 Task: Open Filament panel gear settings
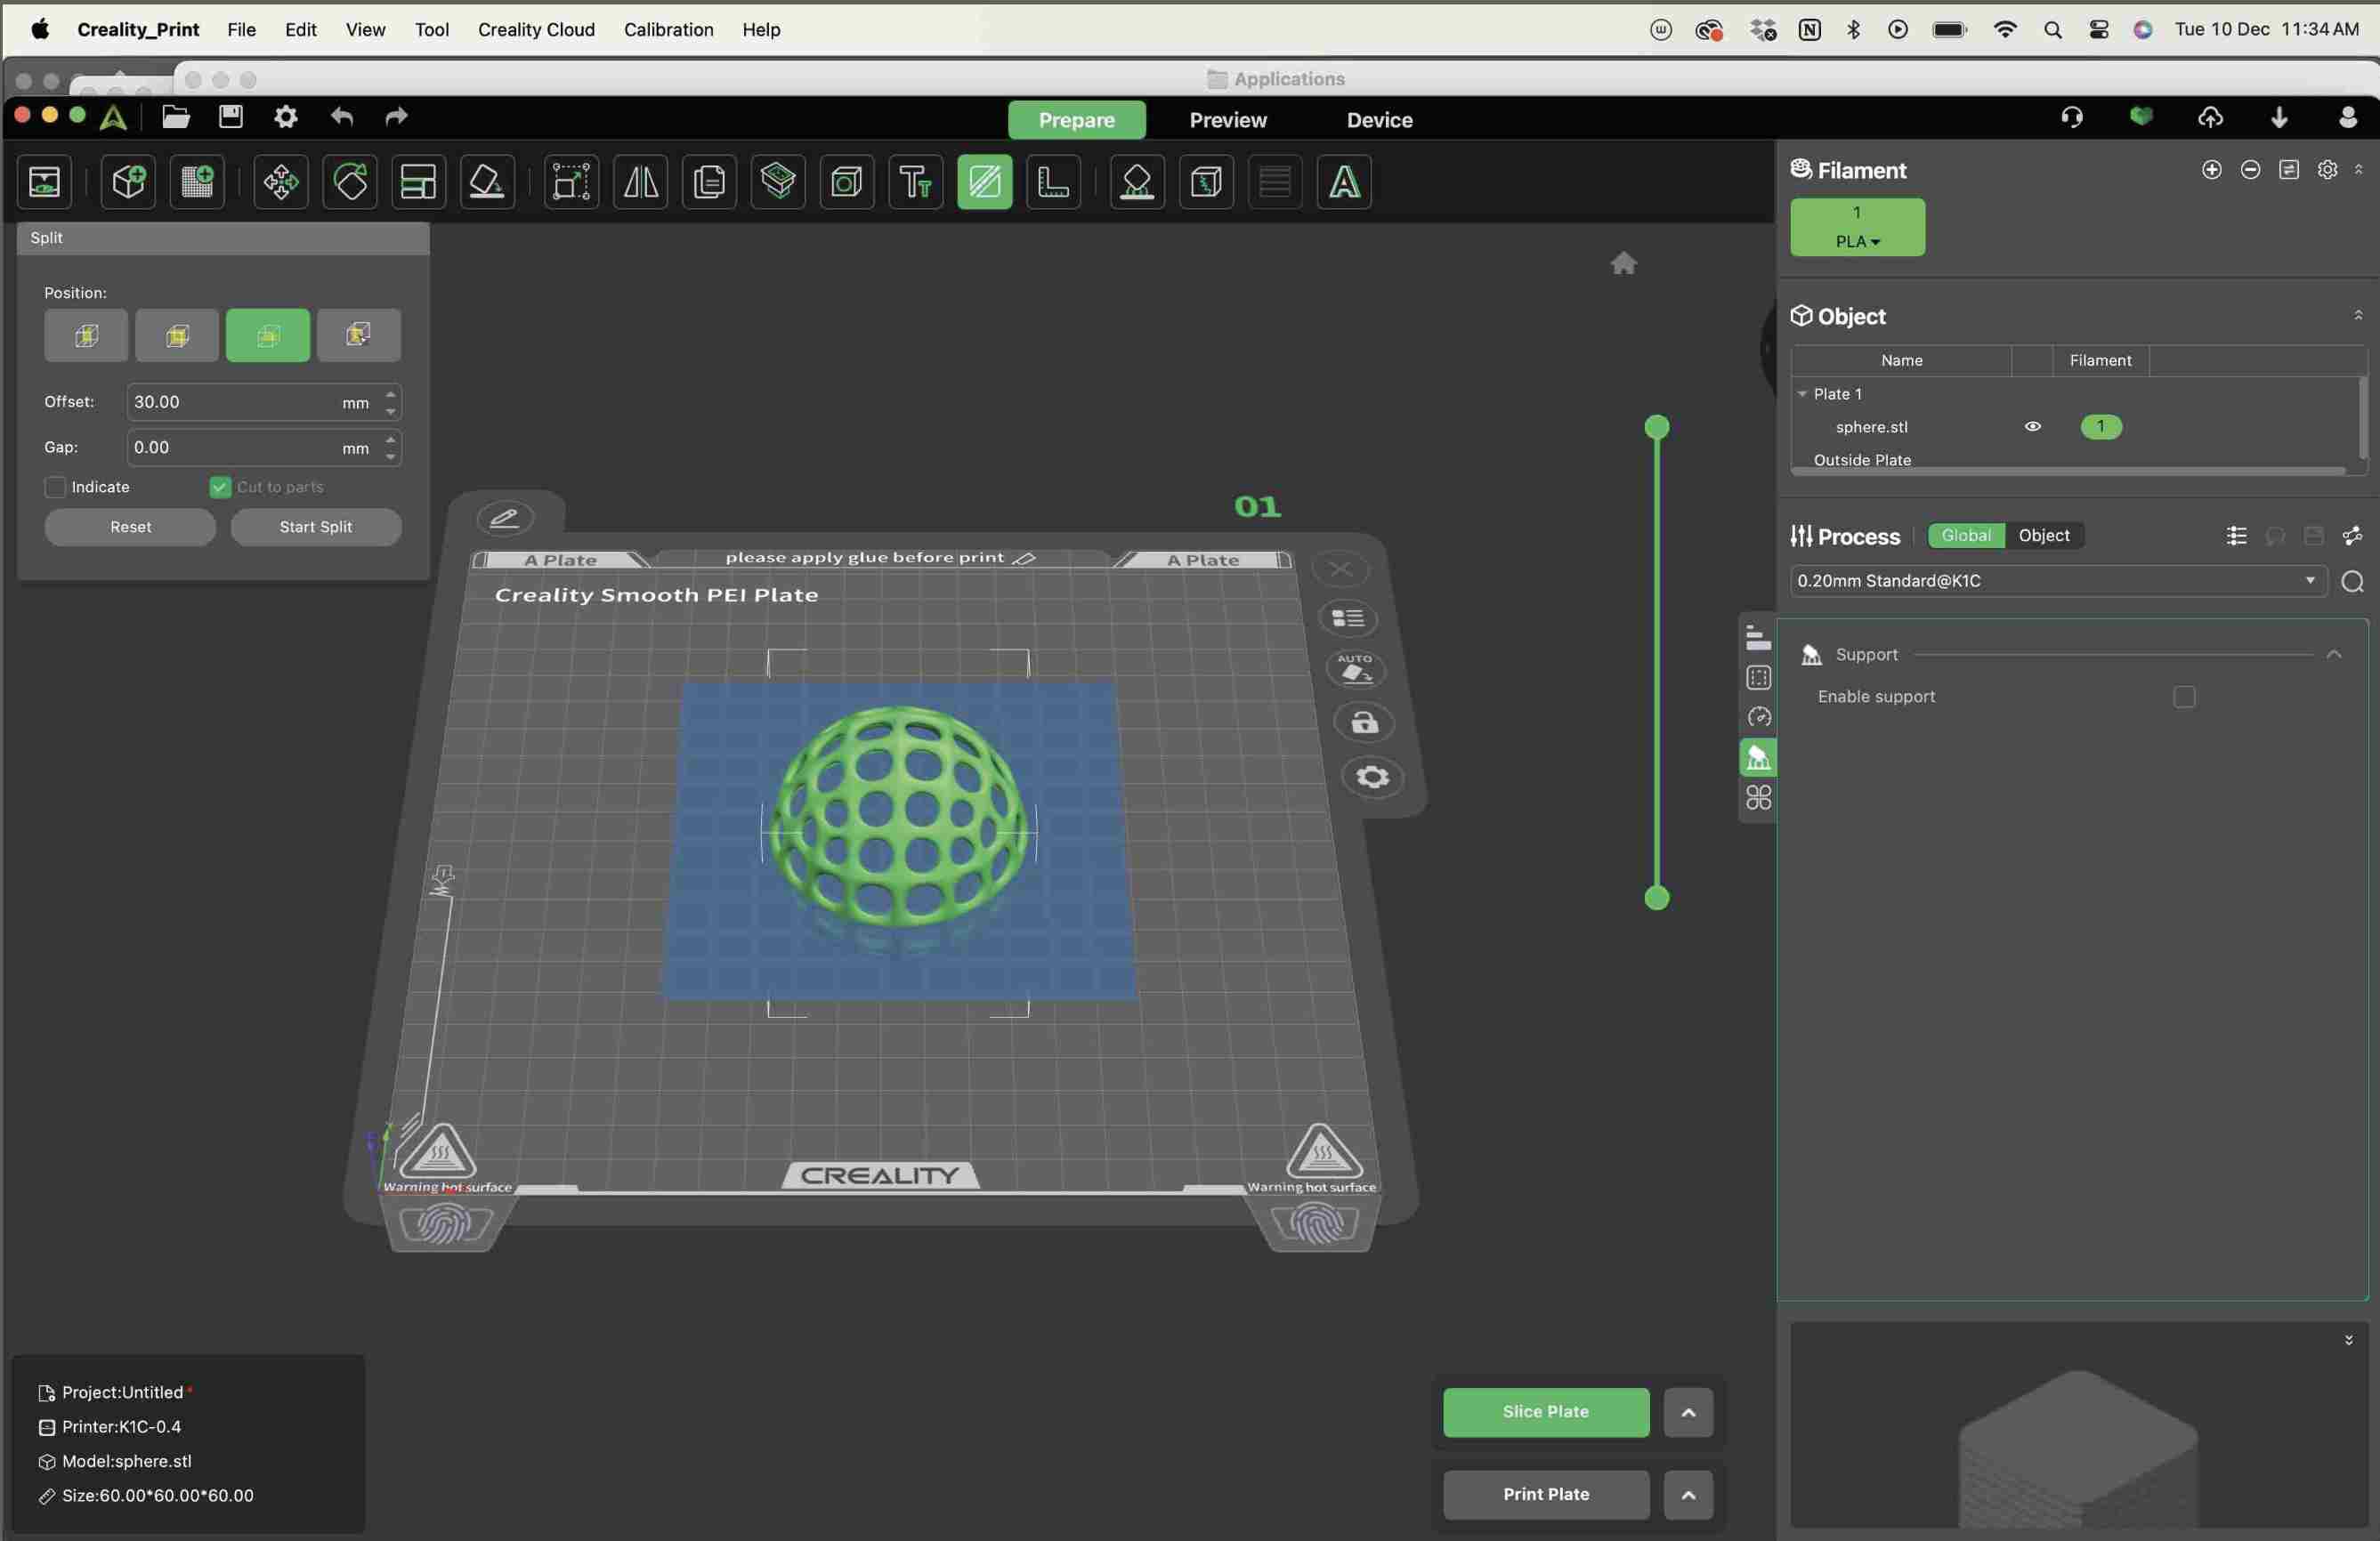click(2328, 170)
